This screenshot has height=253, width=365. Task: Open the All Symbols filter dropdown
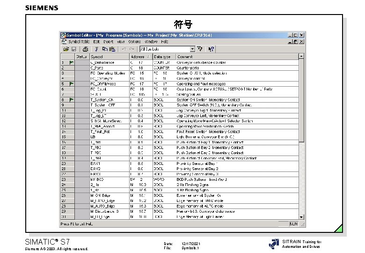[x=192, y=49]
